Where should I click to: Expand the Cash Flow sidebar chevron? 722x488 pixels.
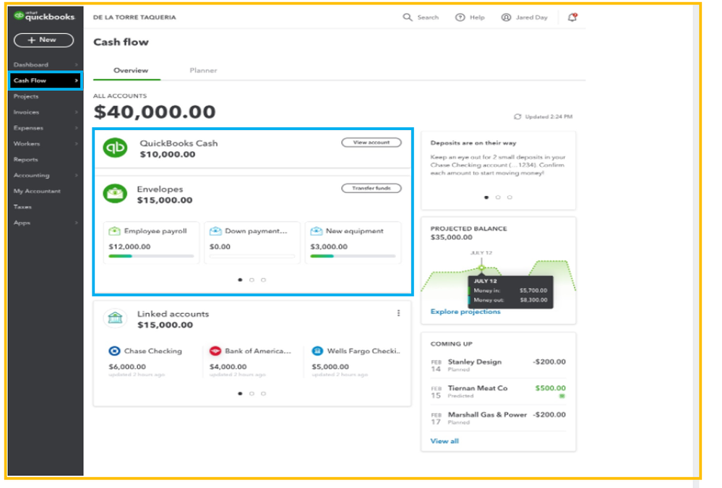coord(77,81)
